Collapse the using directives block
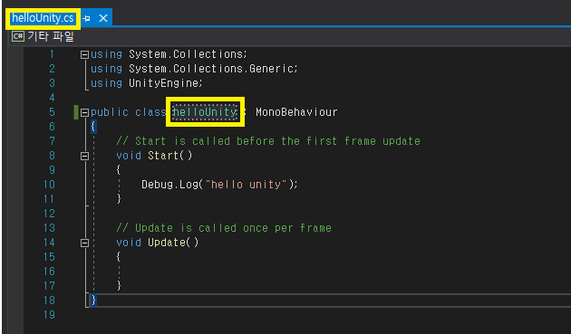Screen dimensions: 571x334 pos(84,54)
